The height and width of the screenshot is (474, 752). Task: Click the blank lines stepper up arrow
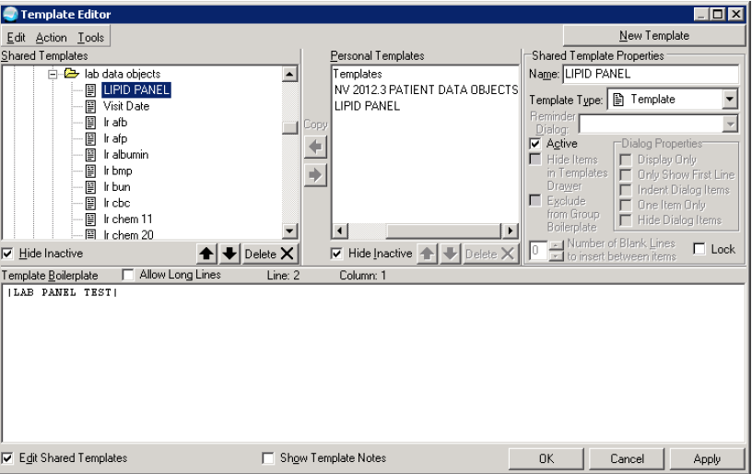(x=556, y=245)
